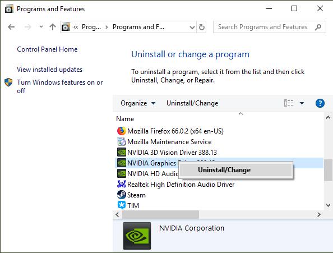
Task: Click horizontal scrollbar left arrow
Action: point(117,214)
